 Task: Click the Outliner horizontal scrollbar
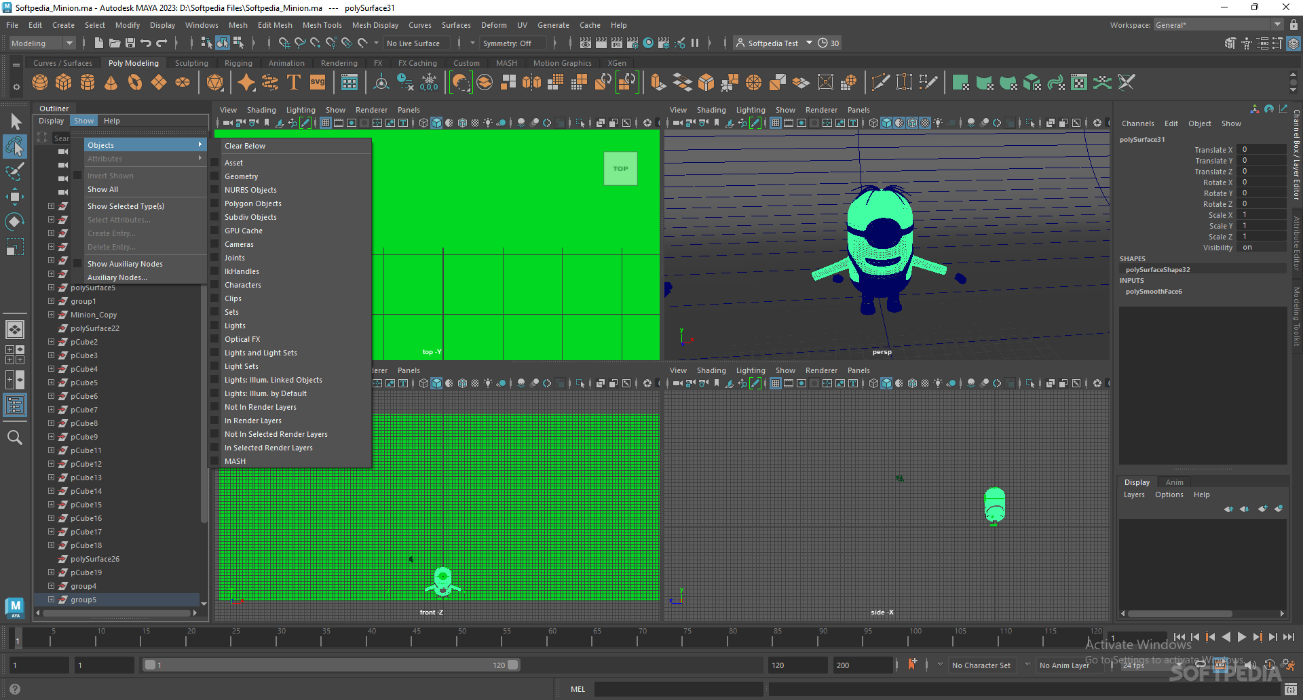(117, 613)
